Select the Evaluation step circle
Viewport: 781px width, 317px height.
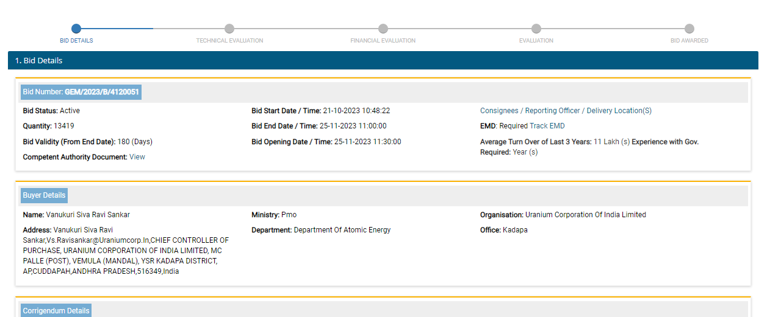[536, 29]
